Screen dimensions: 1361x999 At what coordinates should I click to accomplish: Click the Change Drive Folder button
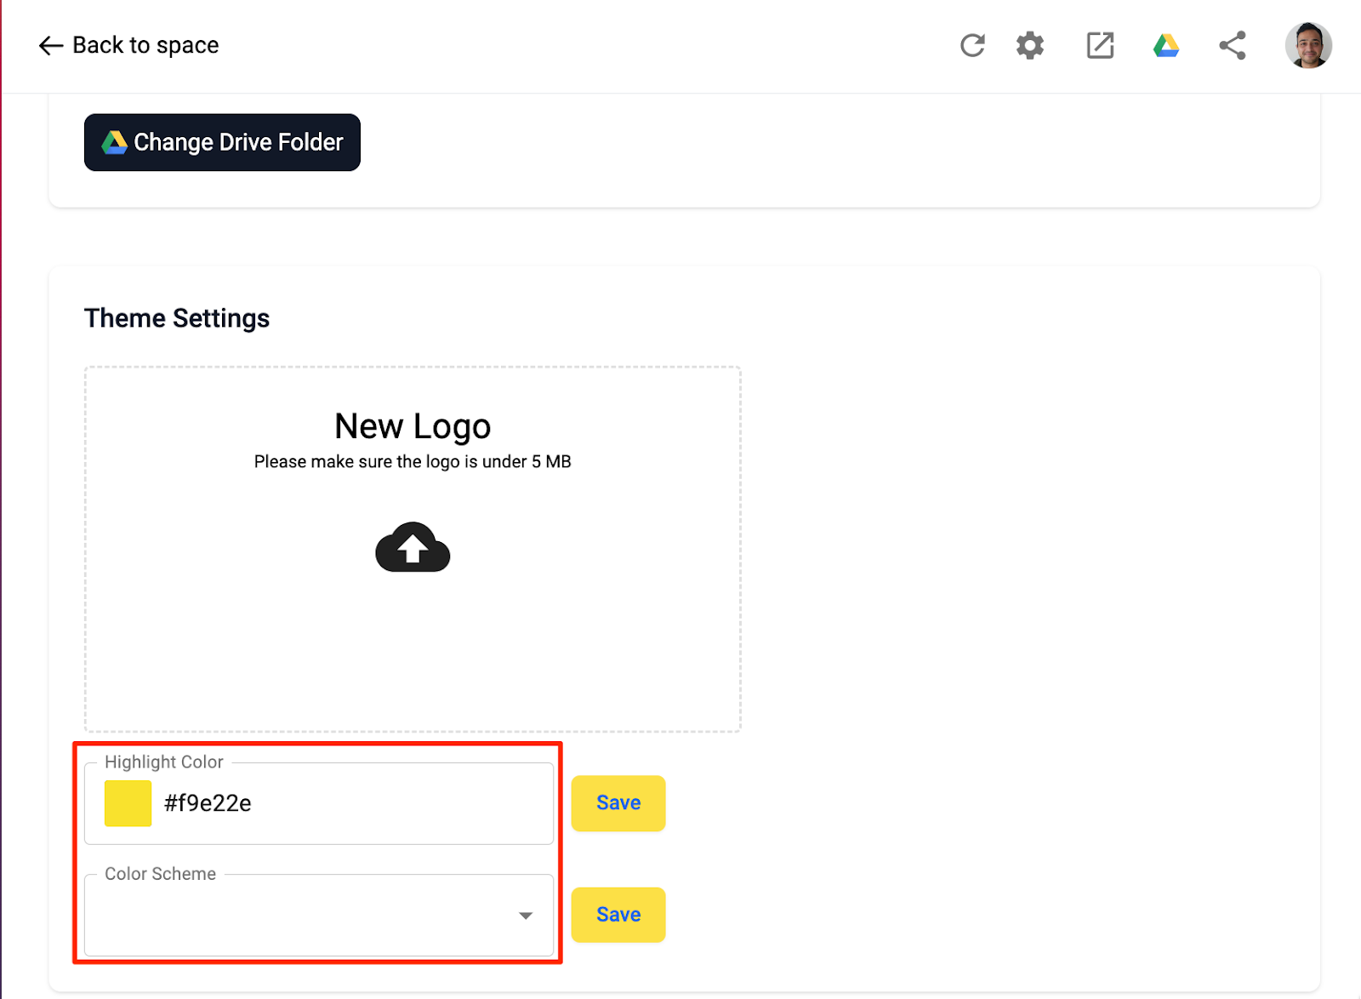[x=222, y=142]
